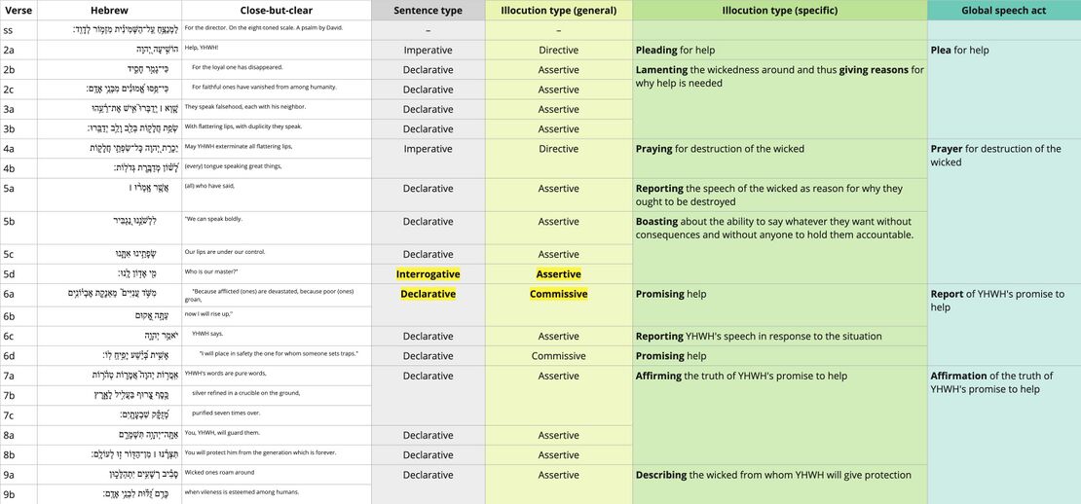
Task: Click the Global speech act header
Action: point(1003,10)
